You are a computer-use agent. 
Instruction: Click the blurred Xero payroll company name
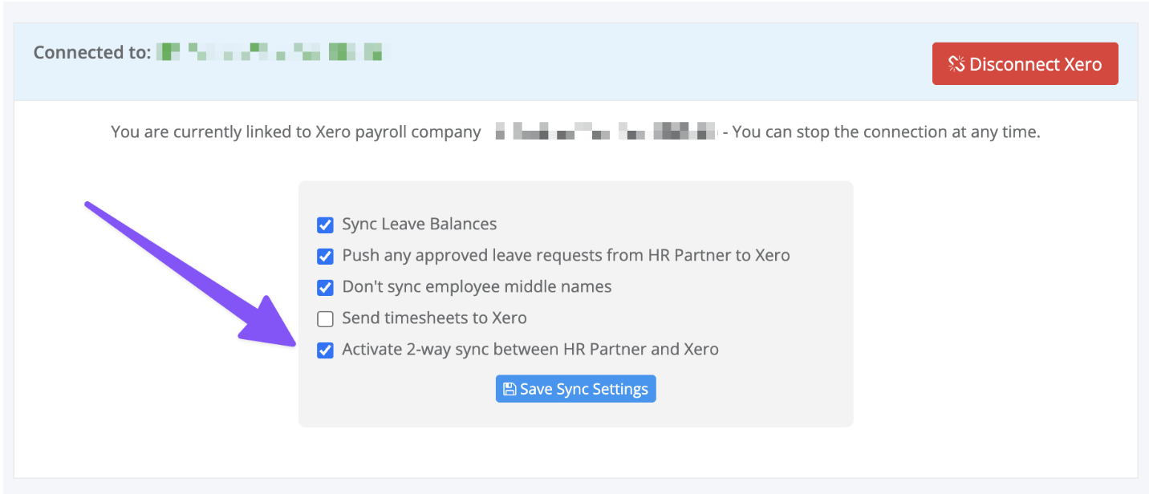(x=604, y=132)
